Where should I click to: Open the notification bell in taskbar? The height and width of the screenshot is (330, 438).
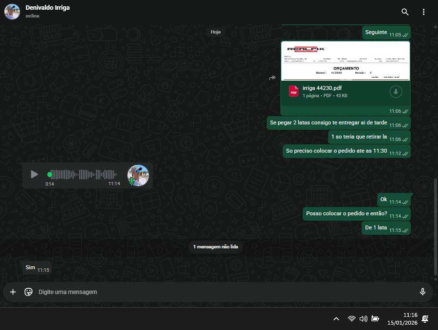(x=425, y=319)
